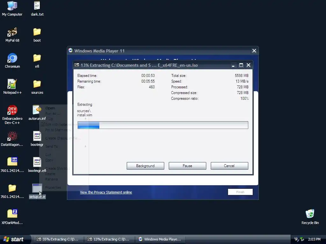Pause the 7-Zip extraction
This screenshot has width=326, height=244.
pos(187,166)
